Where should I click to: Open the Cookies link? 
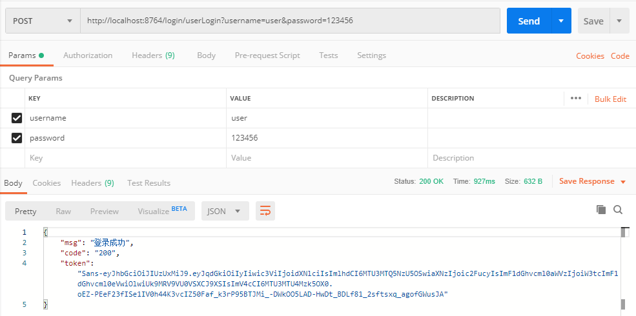point(590,56)
